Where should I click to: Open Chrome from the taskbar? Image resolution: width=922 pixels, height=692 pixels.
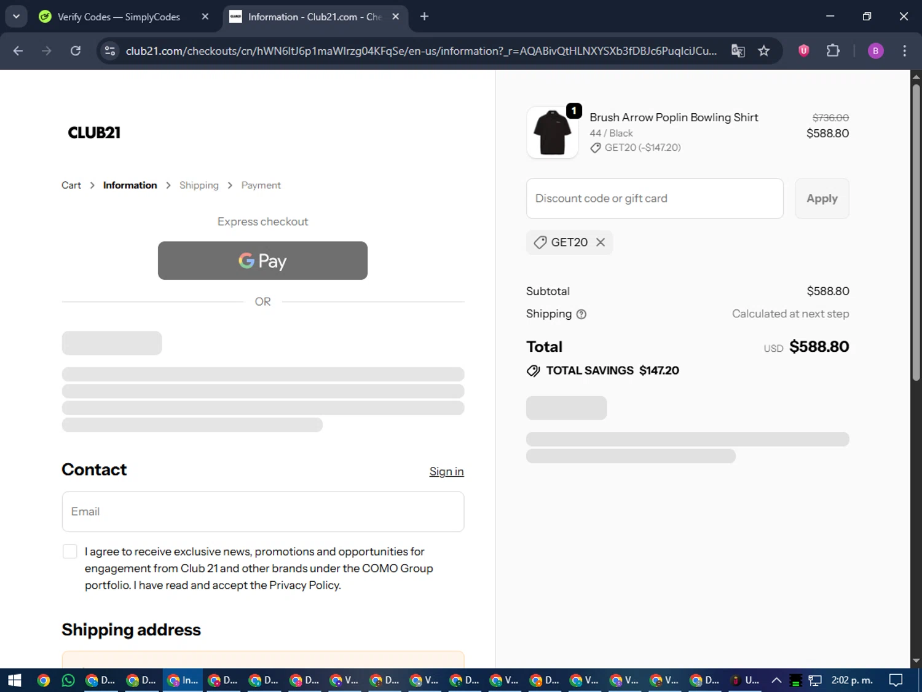(x=43, y=680)
